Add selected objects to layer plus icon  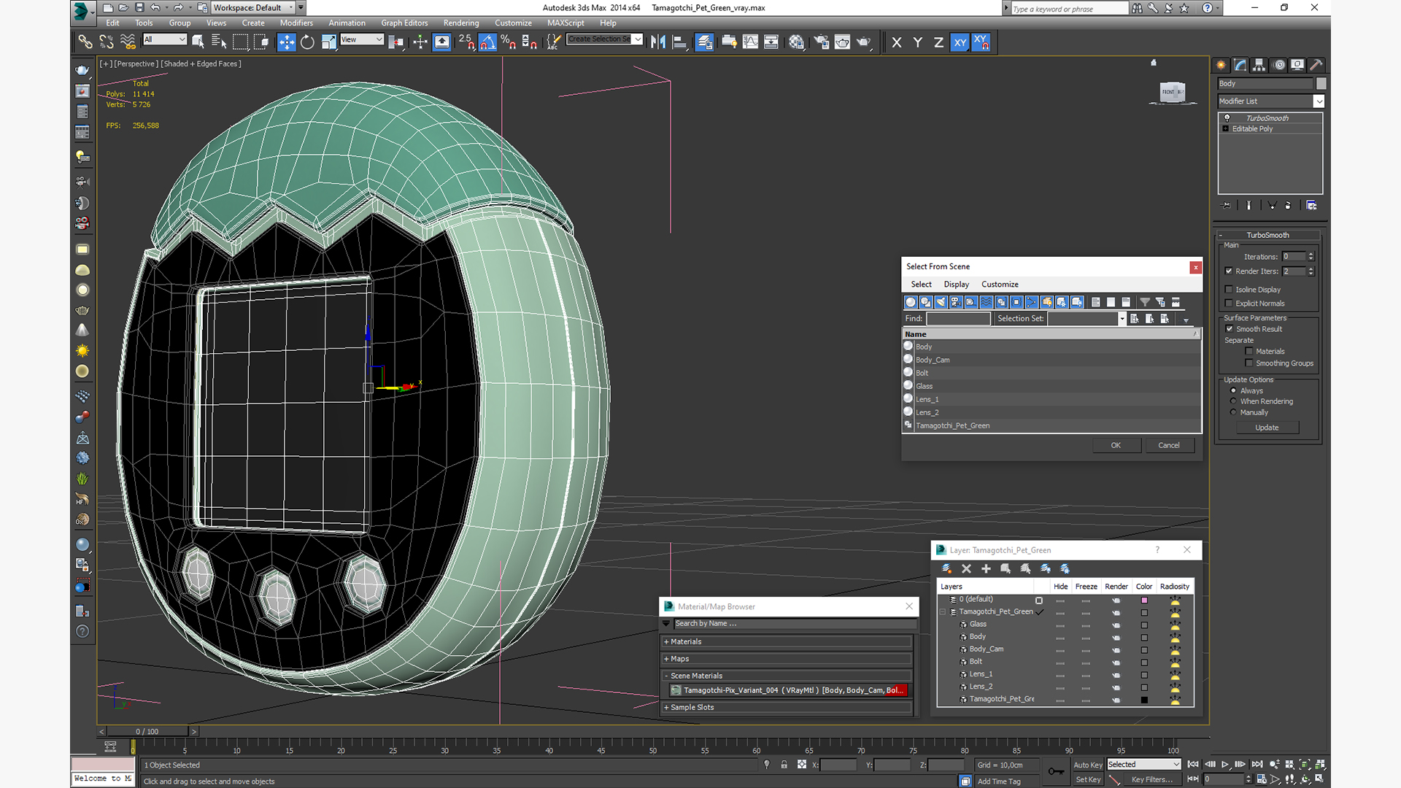(986, 568)
